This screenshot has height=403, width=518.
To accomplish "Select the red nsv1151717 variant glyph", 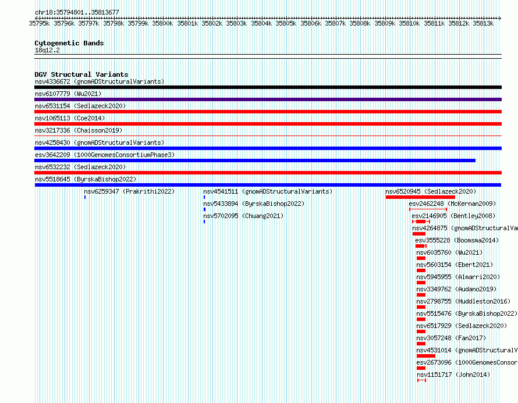I will [x=421, y=380].
